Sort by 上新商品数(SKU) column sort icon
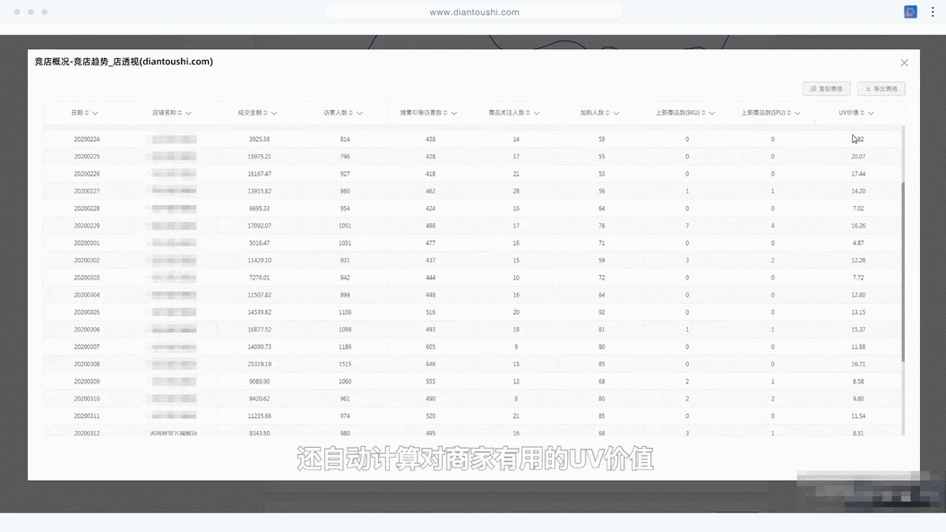 click(703, 113)
